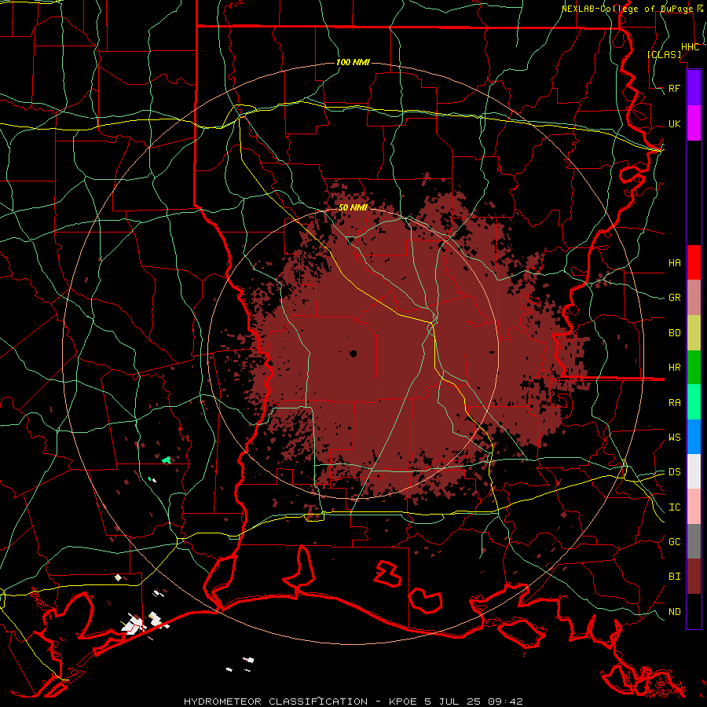
Task: Pick the dark green HR legend swatch
Action: click(694, 368)
